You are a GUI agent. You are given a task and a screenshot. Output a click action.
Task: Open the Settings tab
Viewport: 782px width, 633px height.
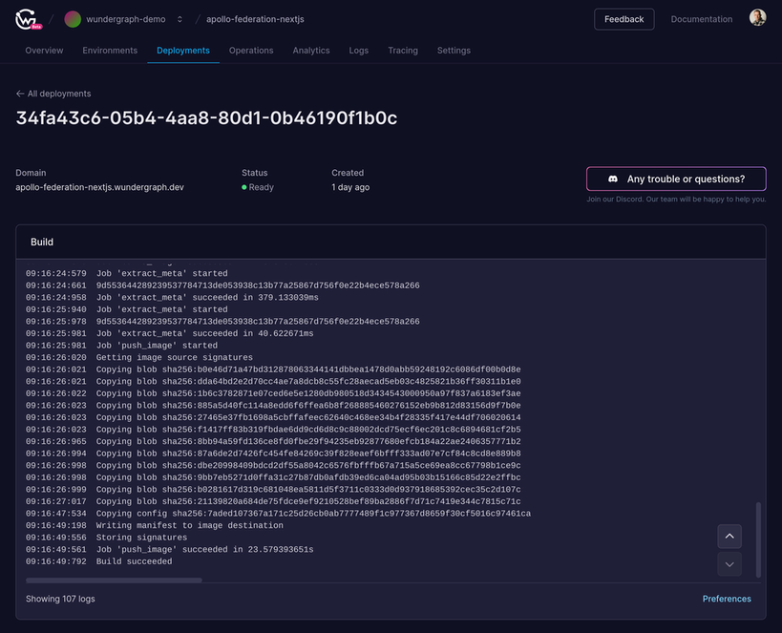tap(454, 51)
